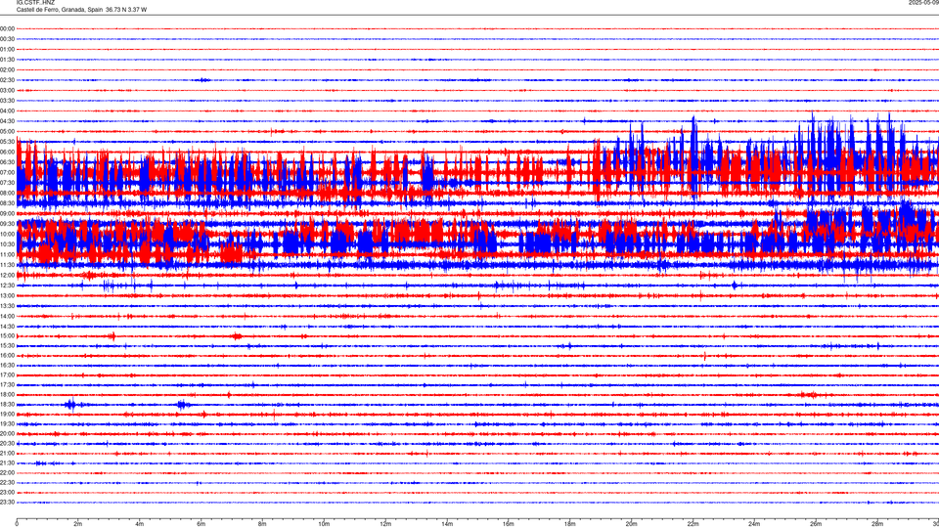Click the 16:00 time label
Image resolution: width=939 pixels, height=528 pixels.
[7, 356]
